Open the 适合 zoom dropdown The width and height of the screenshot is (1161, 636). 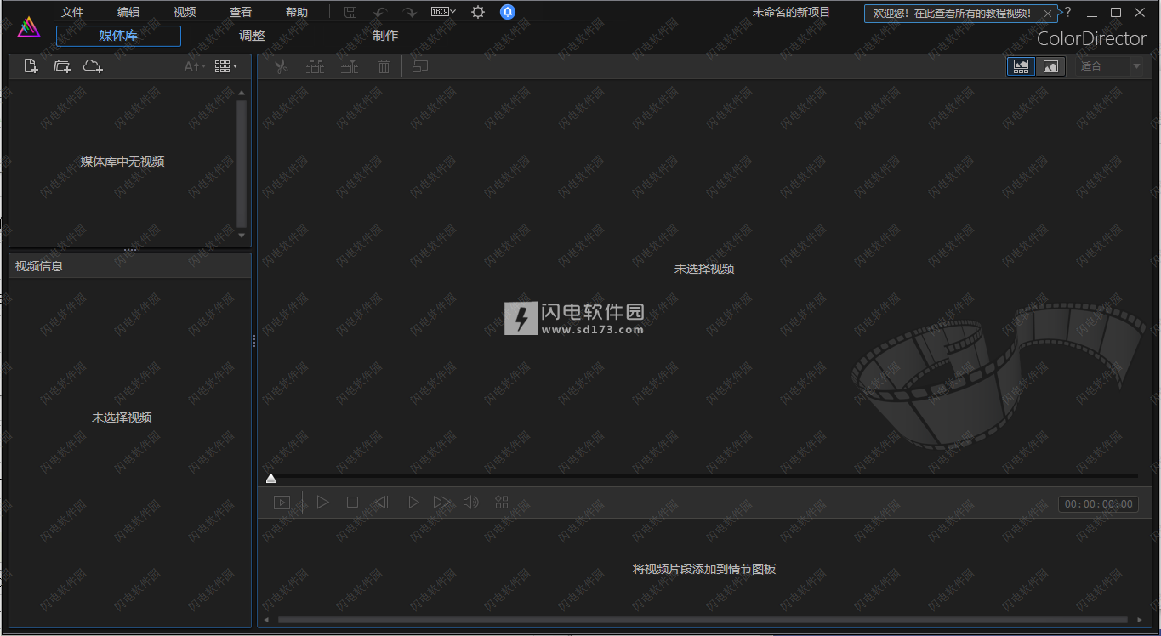pos(1111,66)
